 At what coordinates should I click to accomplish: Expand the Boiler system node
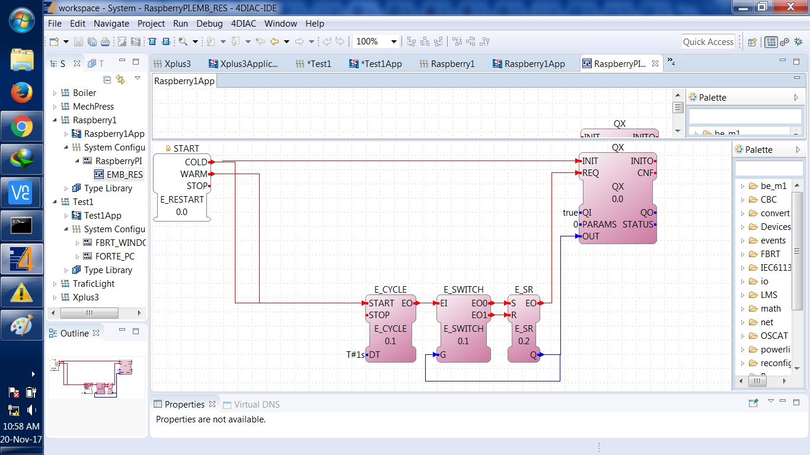pos(55,93)
